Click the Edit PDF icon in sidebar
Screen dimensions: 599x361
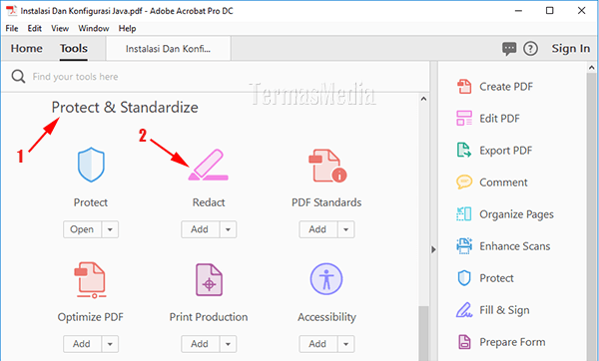pyautogui.click(x=464, y=119)
